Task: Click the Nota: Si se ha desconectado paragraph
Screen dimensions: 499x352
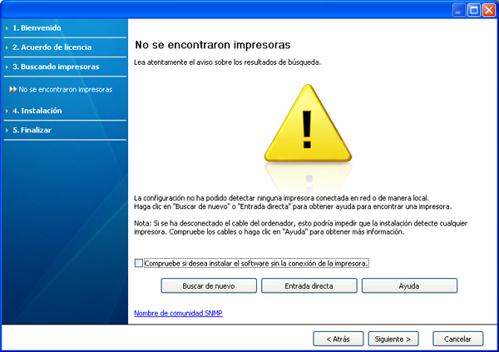Action: (301, 227)
